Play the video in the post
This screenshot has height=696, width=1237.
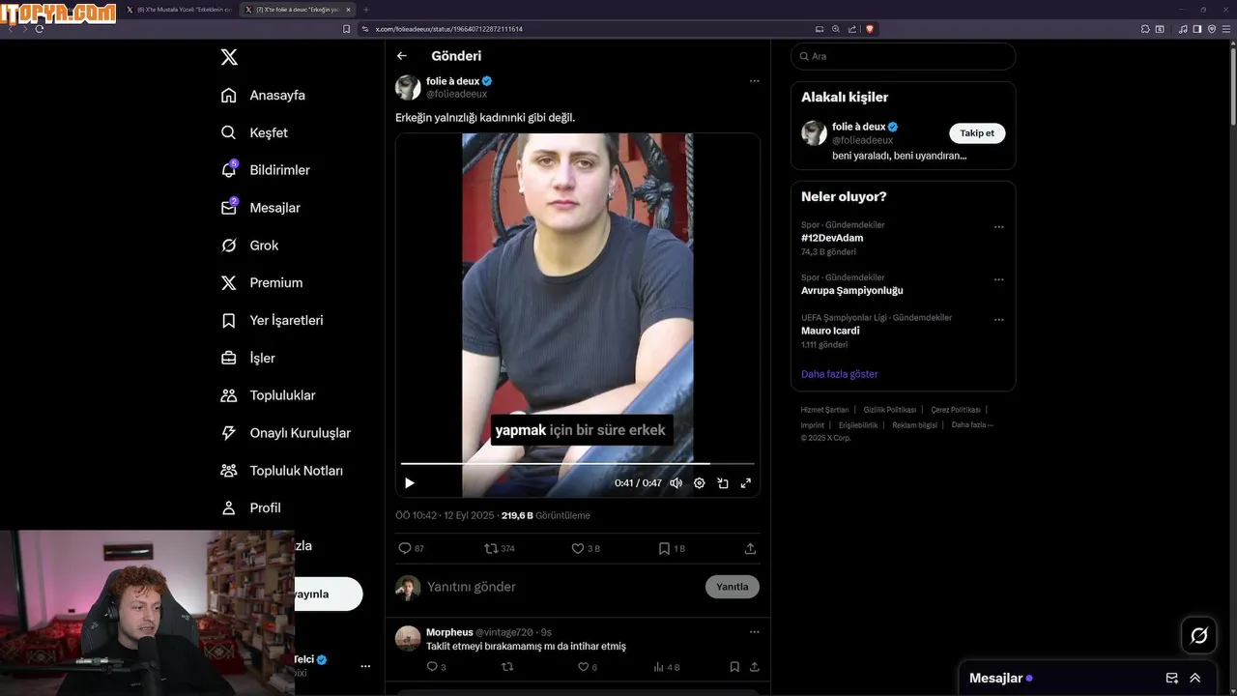[x=410, y=483]
